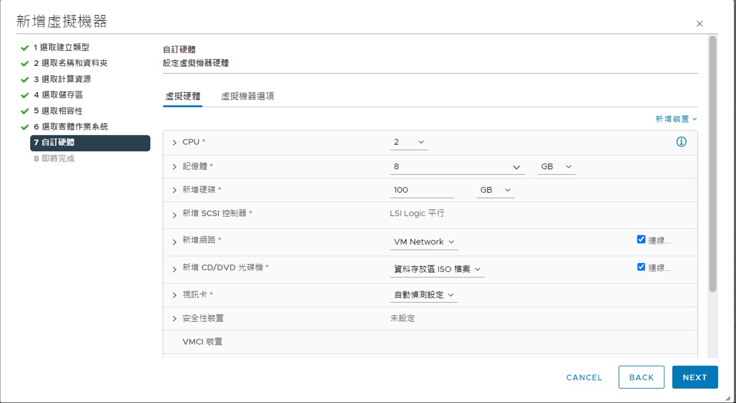Close the new virtual machine dialog
Image resolution: width=736 pixels, height=403 pixels.
tap(699, 24)
